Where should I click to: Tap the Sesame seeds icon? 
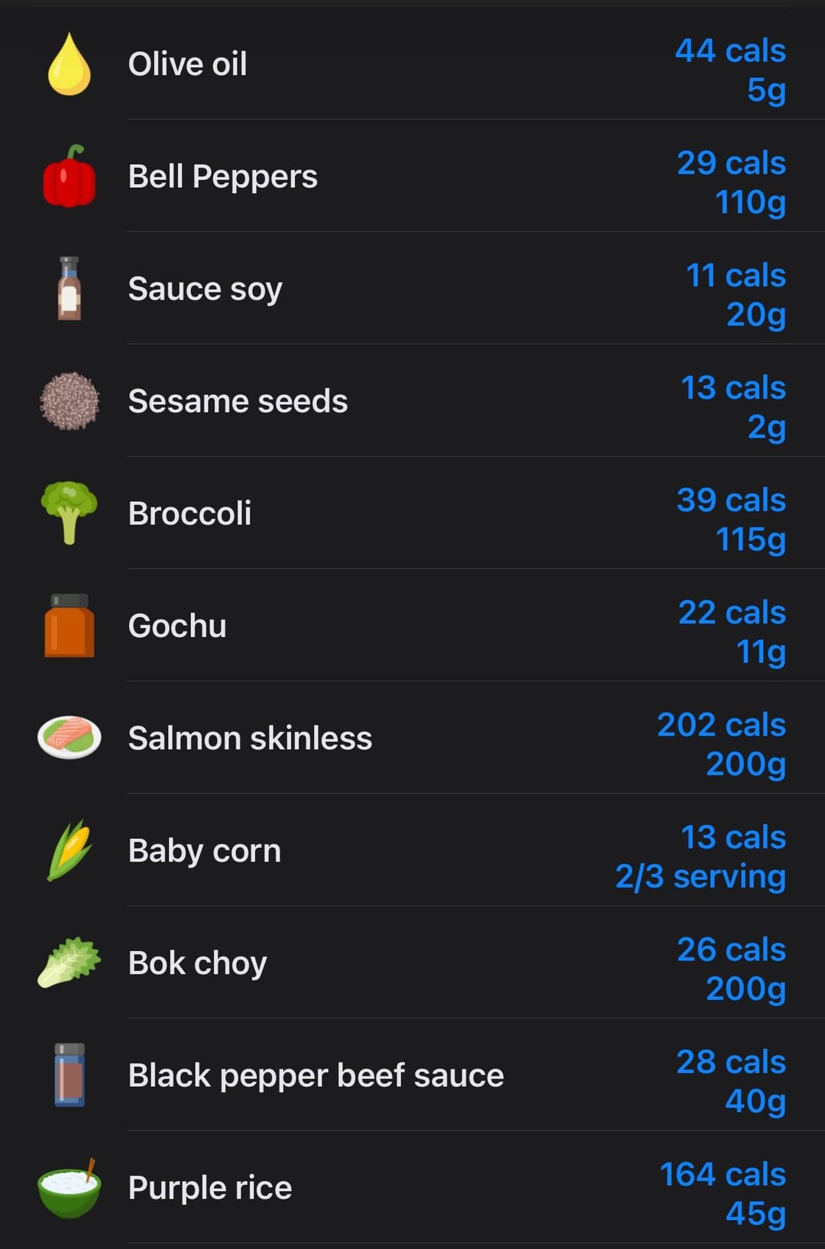point(70,401)
